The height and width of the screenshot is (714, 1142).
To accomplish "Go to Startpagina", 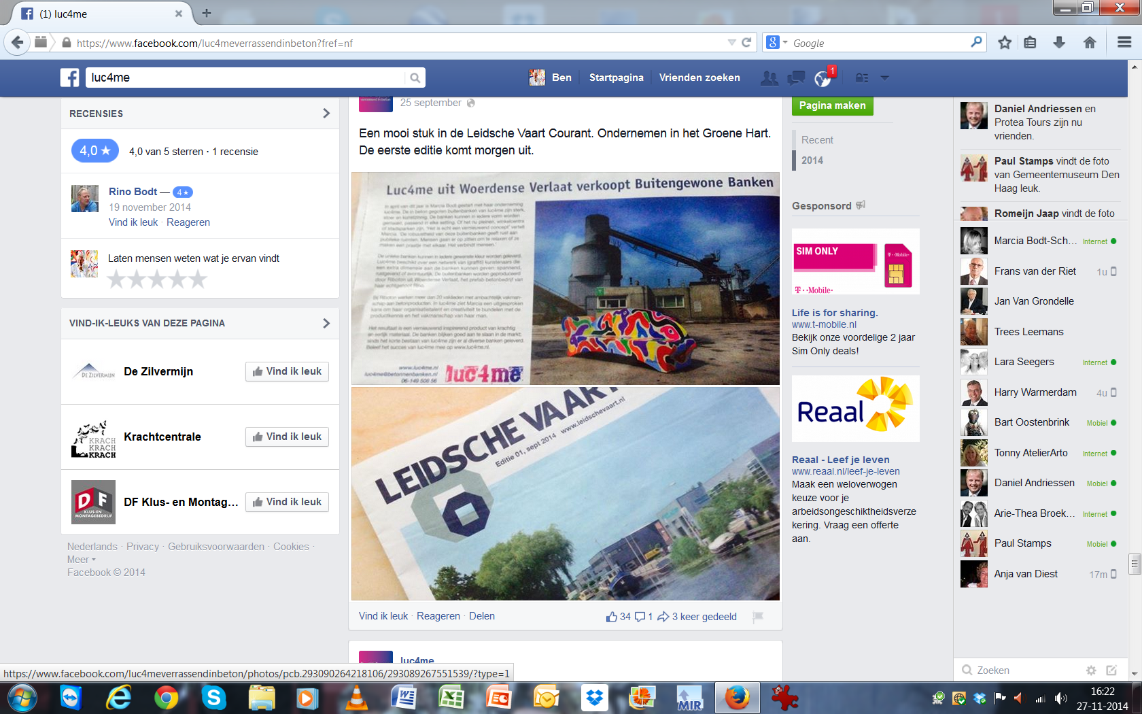I will click(616, 78).
